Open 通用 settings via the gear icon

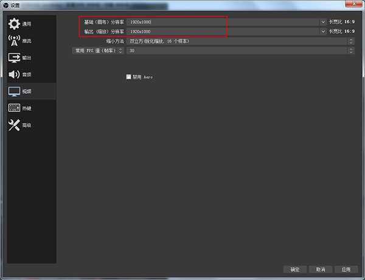click(x=14, y=24)
